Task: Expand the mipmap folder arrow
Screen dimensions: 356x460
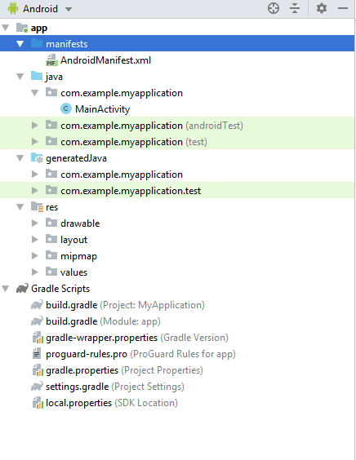Action: 34,256
